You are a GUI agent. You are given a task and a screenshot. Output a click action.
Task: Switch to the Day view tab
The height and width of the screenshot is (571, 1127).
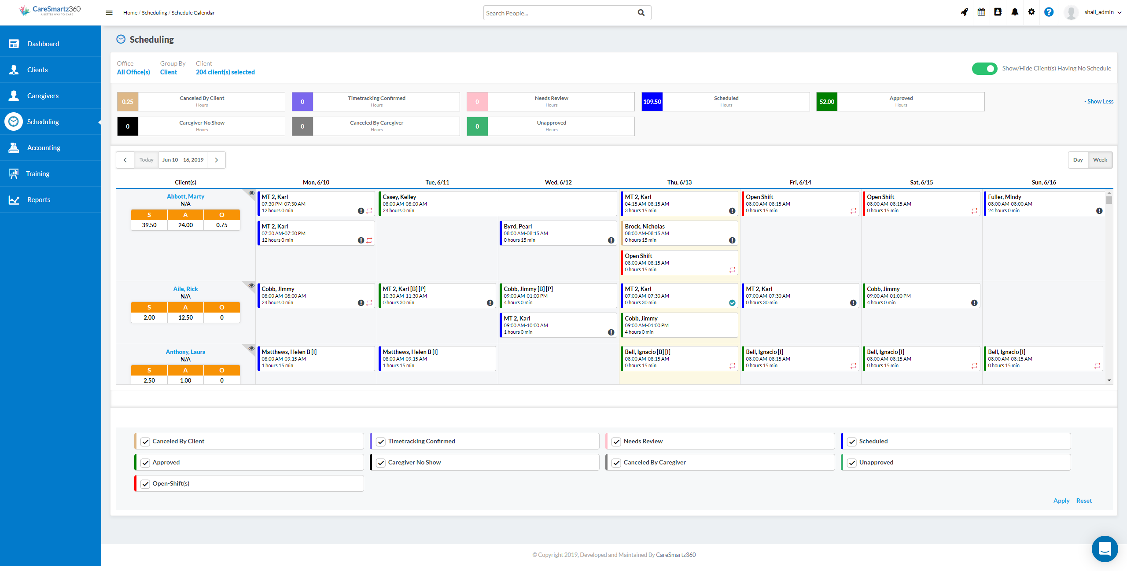point(1078,160)
